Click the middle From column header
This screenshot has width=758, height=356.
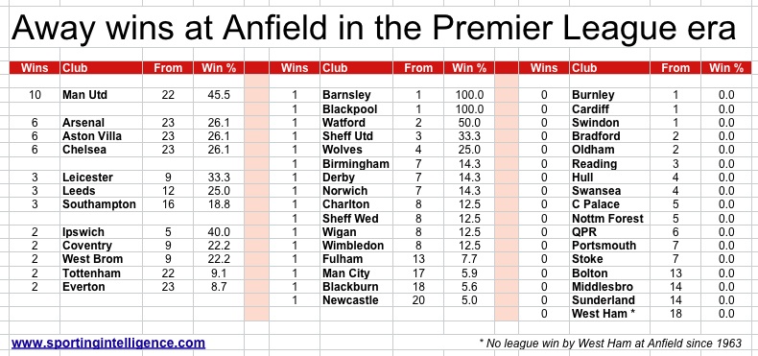418,68
